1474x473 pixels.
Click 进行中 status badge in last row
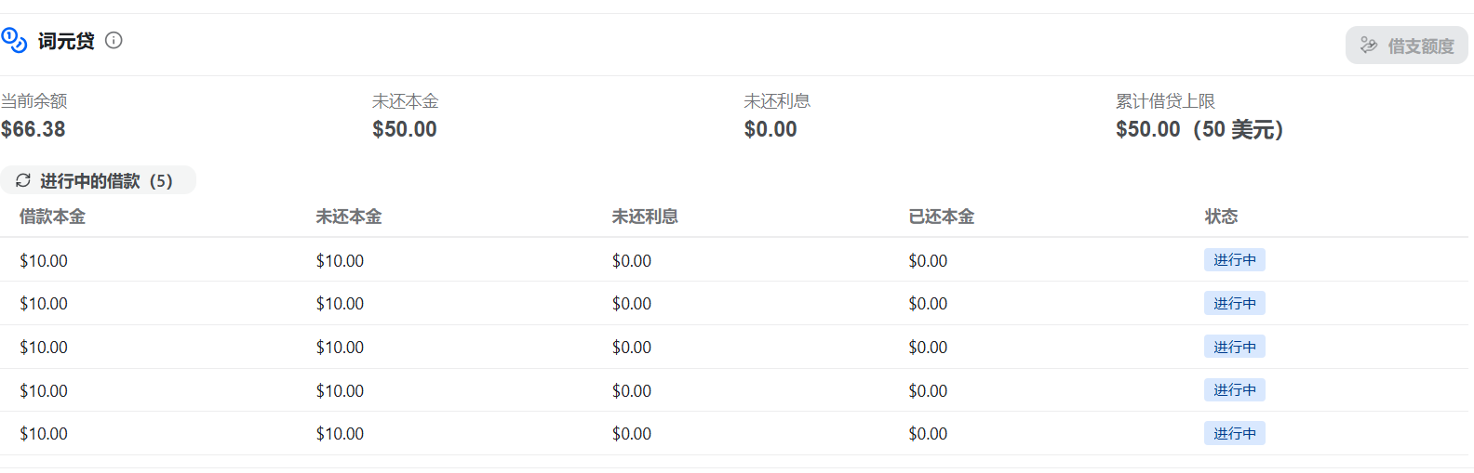1235,434
